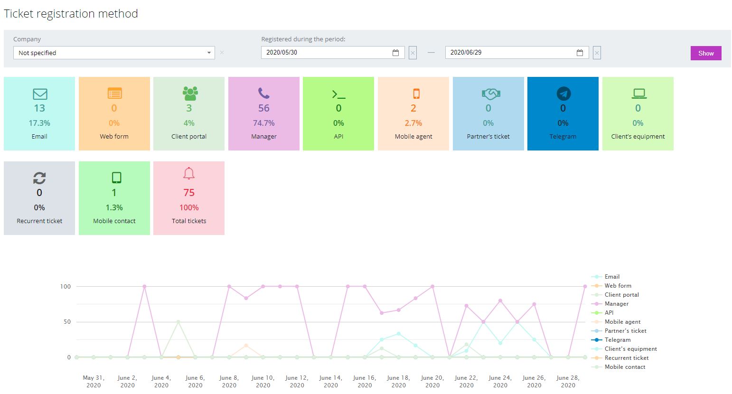Click the API terminal prompt icon
This screenshot has height=394, width=732.
pyautogui.click(x=338, y=94)
